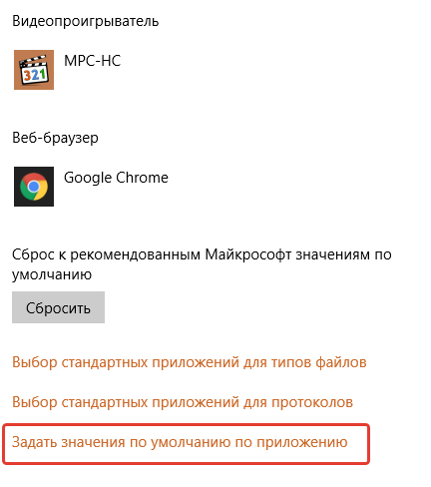Change the default web browser app
The height and width of the screenshot is (487, 431).
click(x=91, y=187)
